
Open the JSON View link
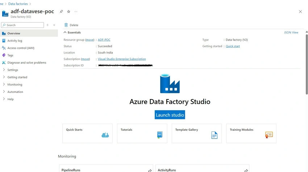tap(291, 32)
